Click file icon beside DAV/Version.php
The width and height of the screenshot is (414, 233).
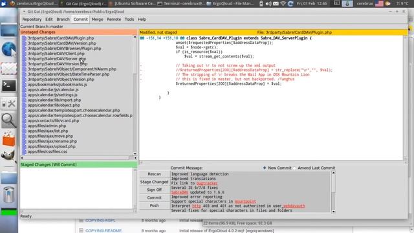(25, 64)
